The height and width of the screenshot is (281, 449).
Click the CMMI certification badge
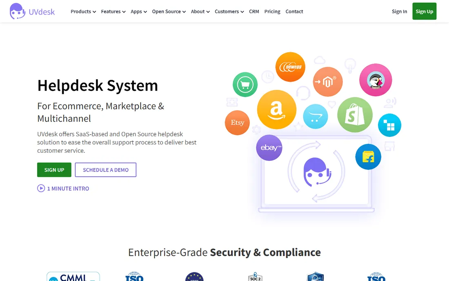click(73, 277)
